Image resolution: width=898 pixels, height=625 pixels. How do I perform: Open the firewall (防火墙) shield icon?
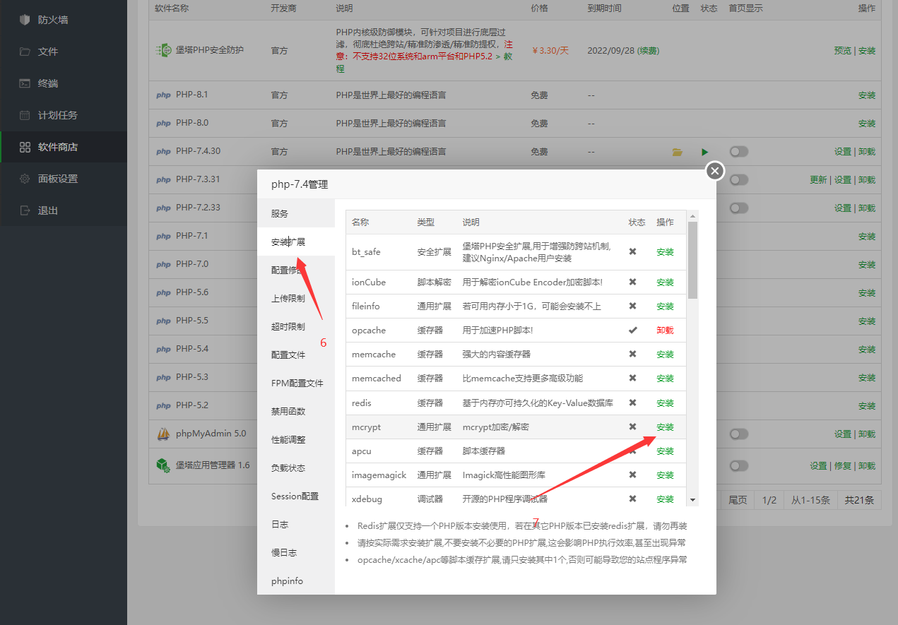(25, 20)
